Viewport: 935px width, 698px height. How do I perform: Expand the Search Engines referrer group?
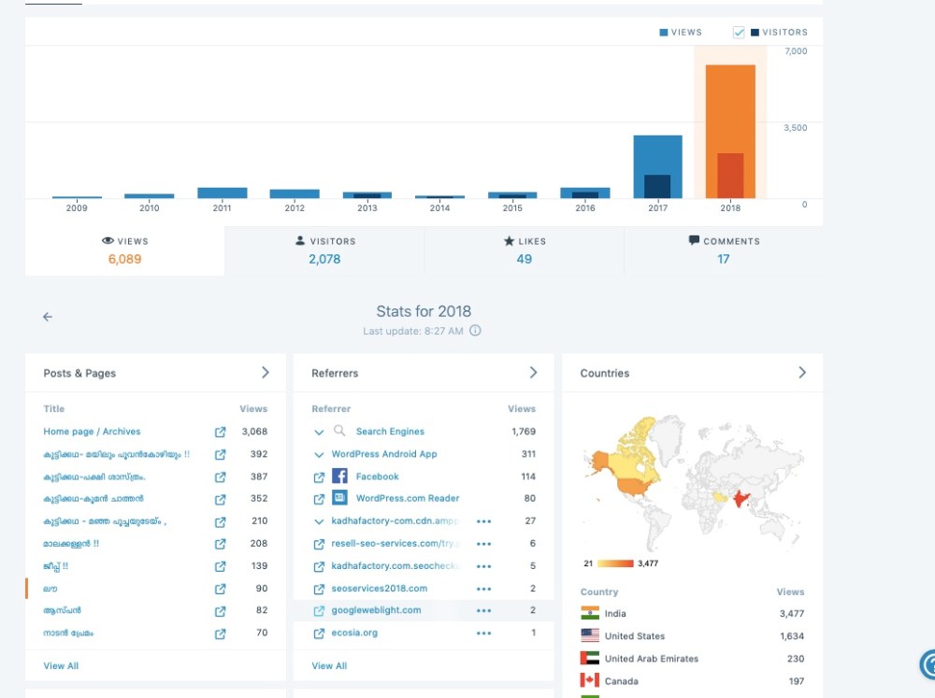click(x=319, y=432)
